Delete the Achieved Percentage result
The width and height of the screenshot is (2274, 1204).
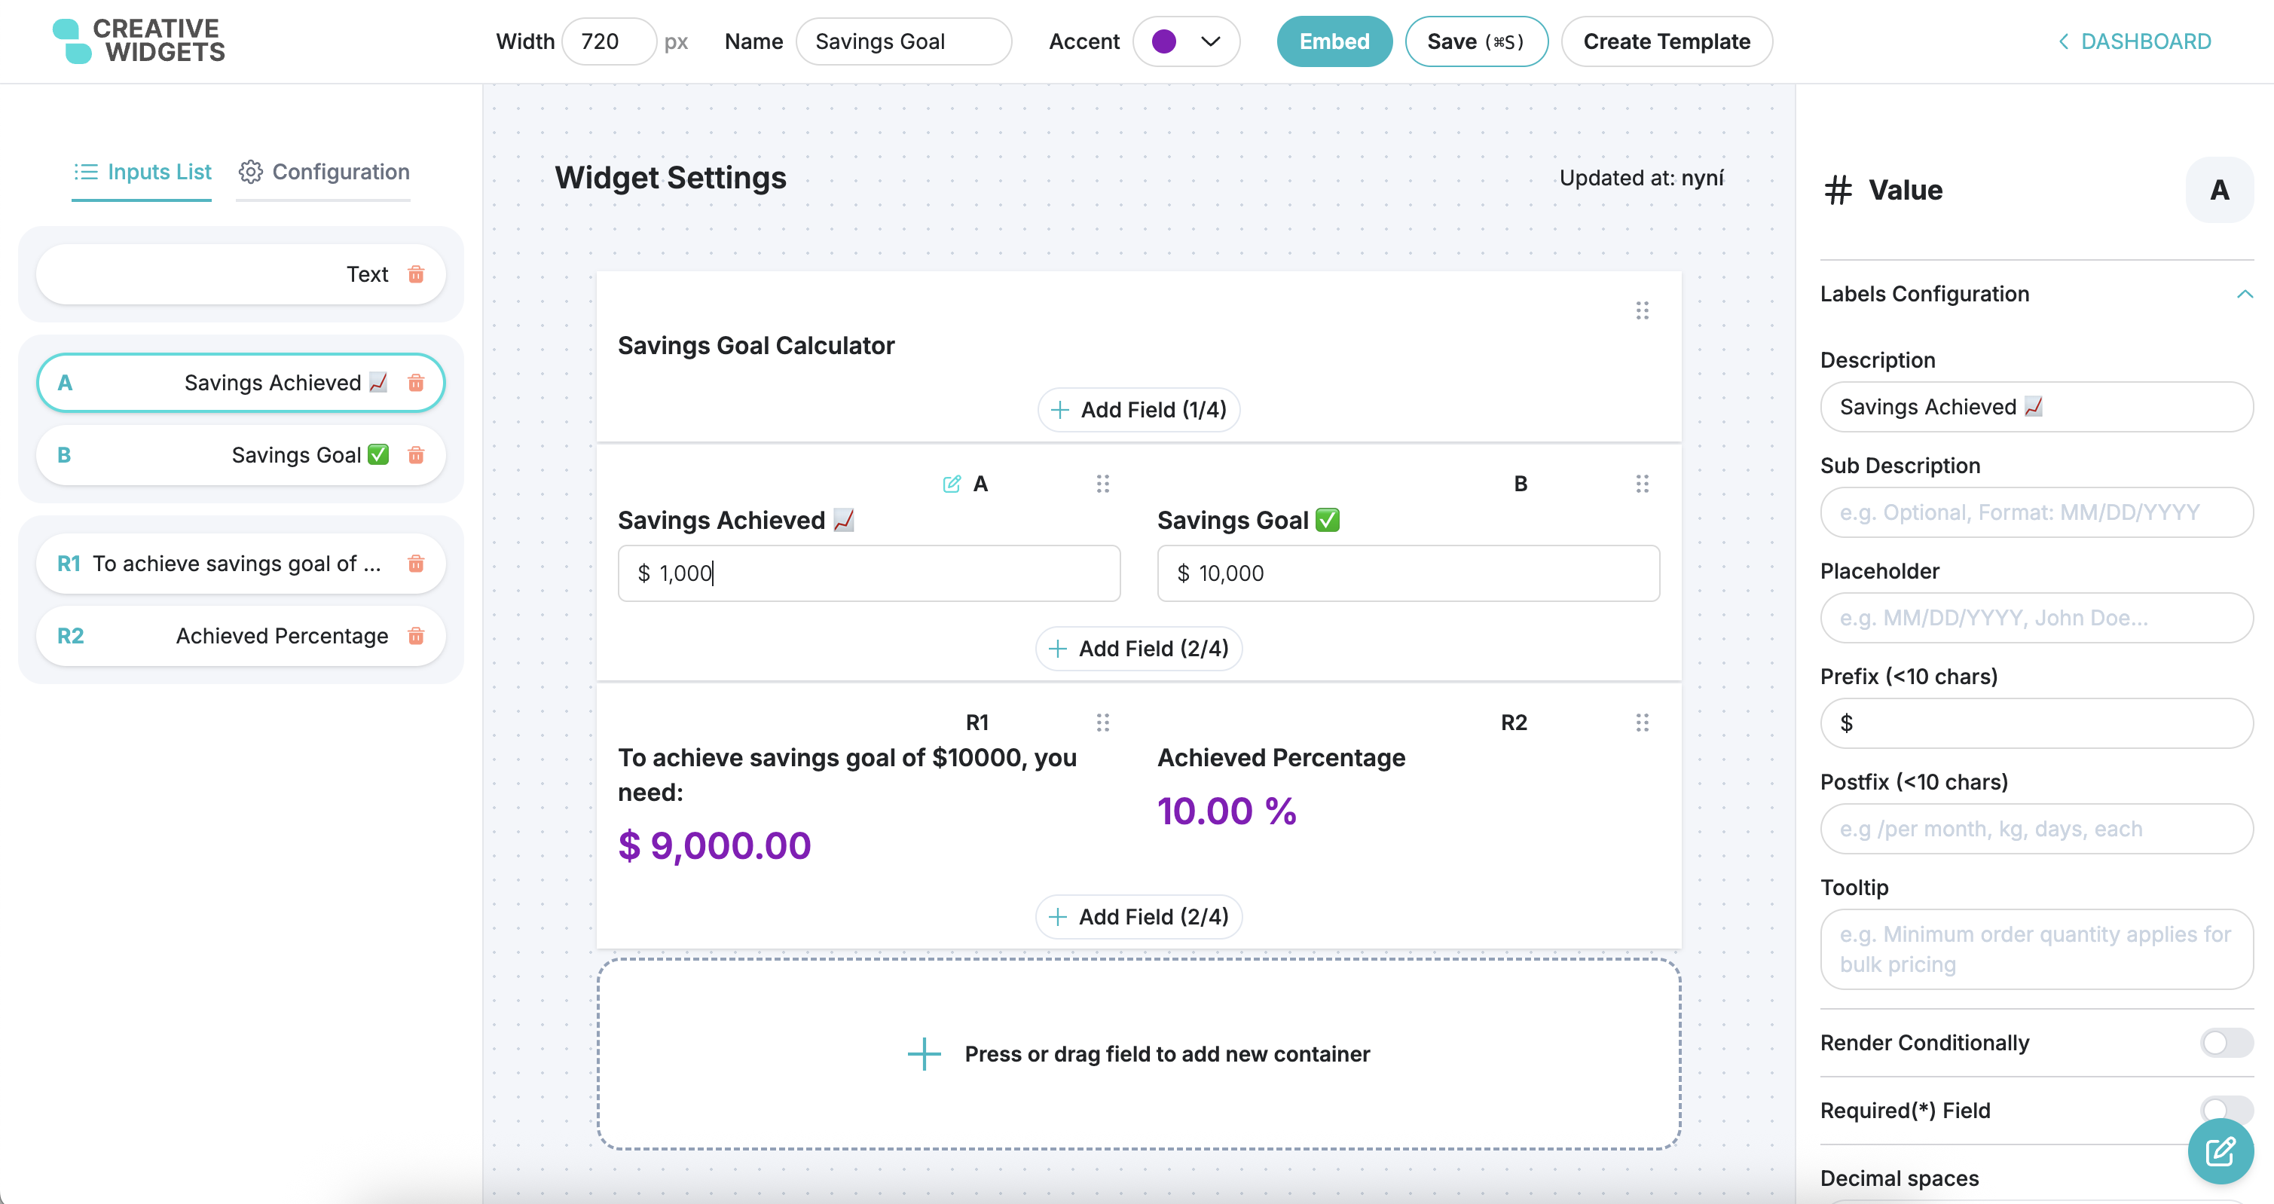tap(416, 636)
